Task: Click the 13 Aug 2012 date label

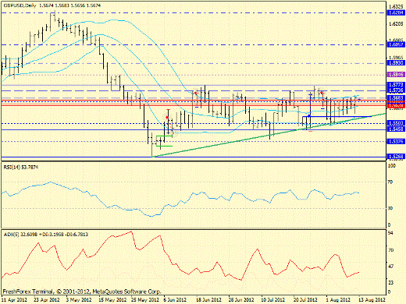Action: click(x=372, y=300)
